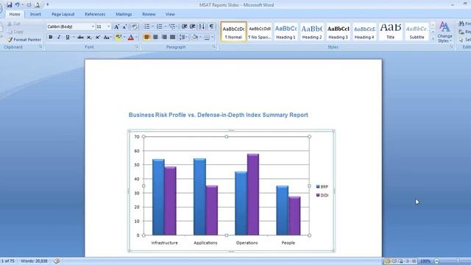Open the Review tab
The height and width of the screenshot is (265, 471).
click(x=149, y=14)
